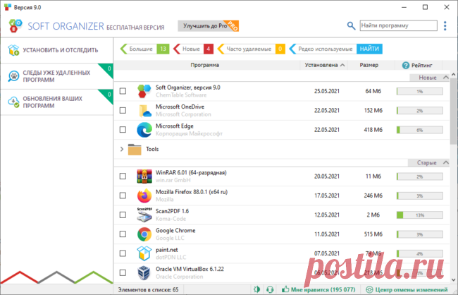Open Обновления ваших программ section
Screen dimensions: 458x295
(x=57, y=102)
